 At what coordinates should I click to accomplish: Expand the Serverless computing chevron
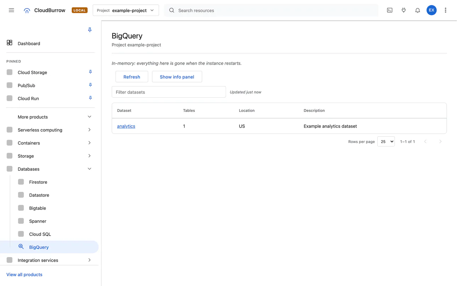tap(89, 130)
